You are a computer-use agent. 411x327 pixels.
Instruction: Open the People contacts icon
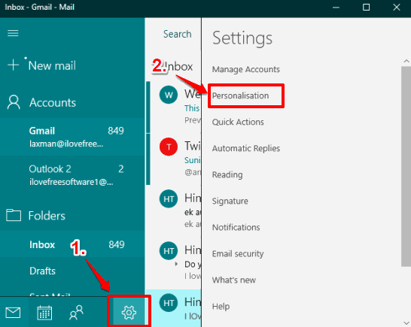tap(76, 313)
